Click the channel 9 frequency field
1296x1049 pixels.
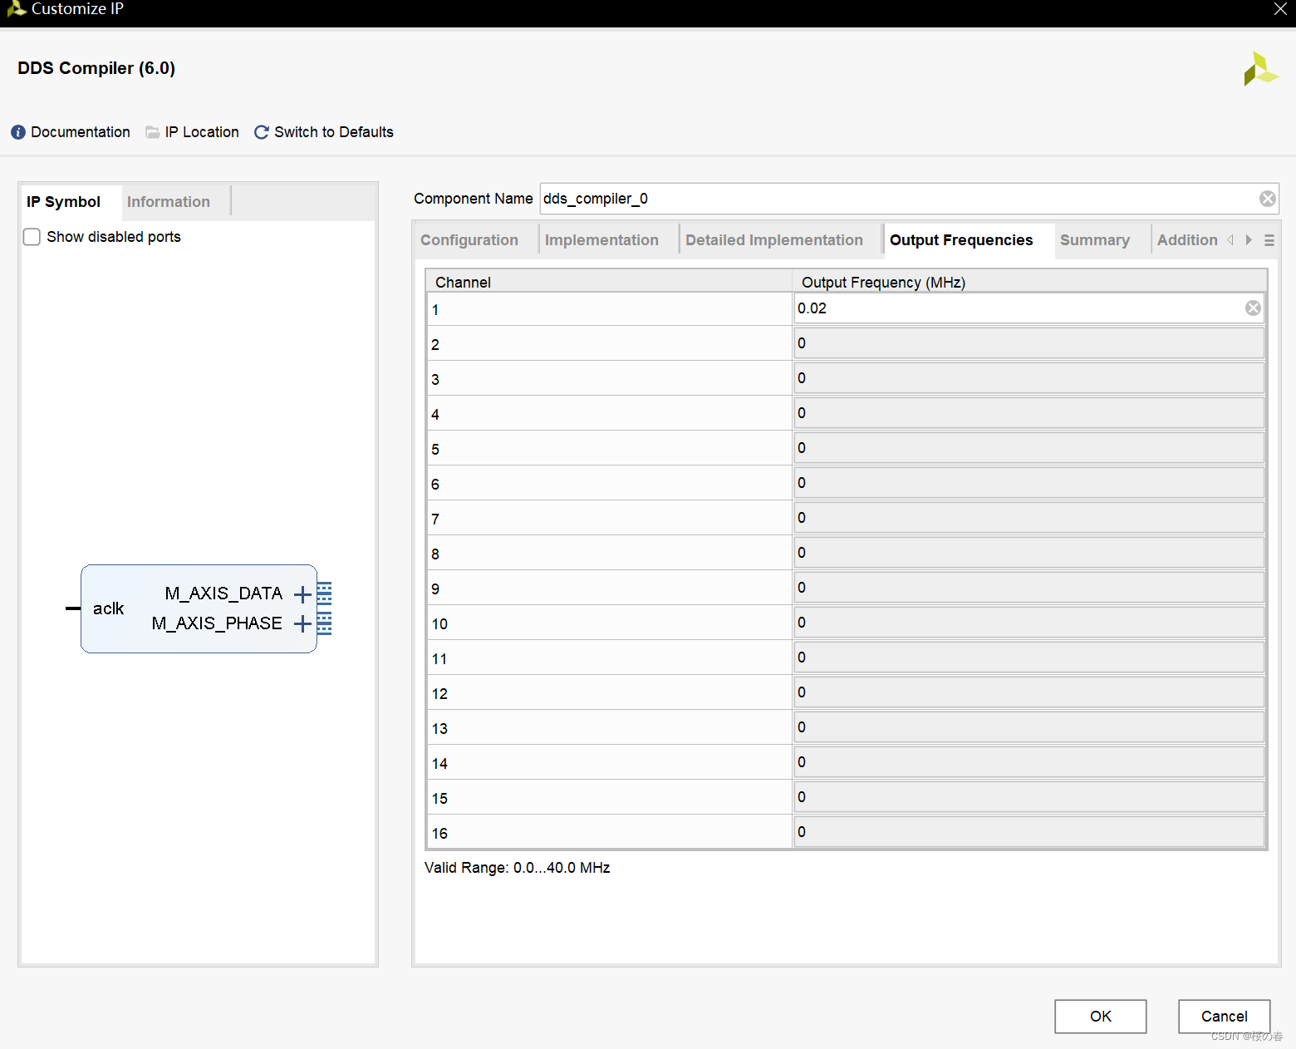click(1029, 588)
